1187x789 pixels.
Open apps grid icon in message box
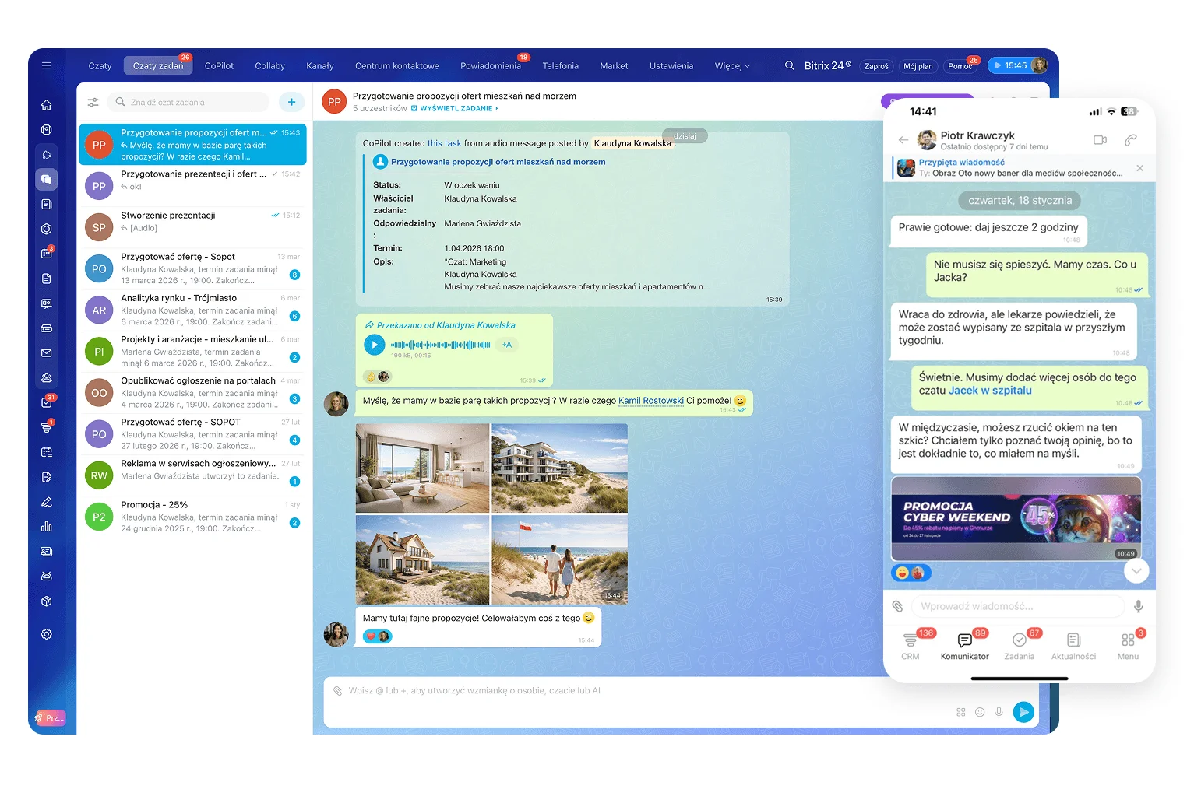(x=961, y=712)
